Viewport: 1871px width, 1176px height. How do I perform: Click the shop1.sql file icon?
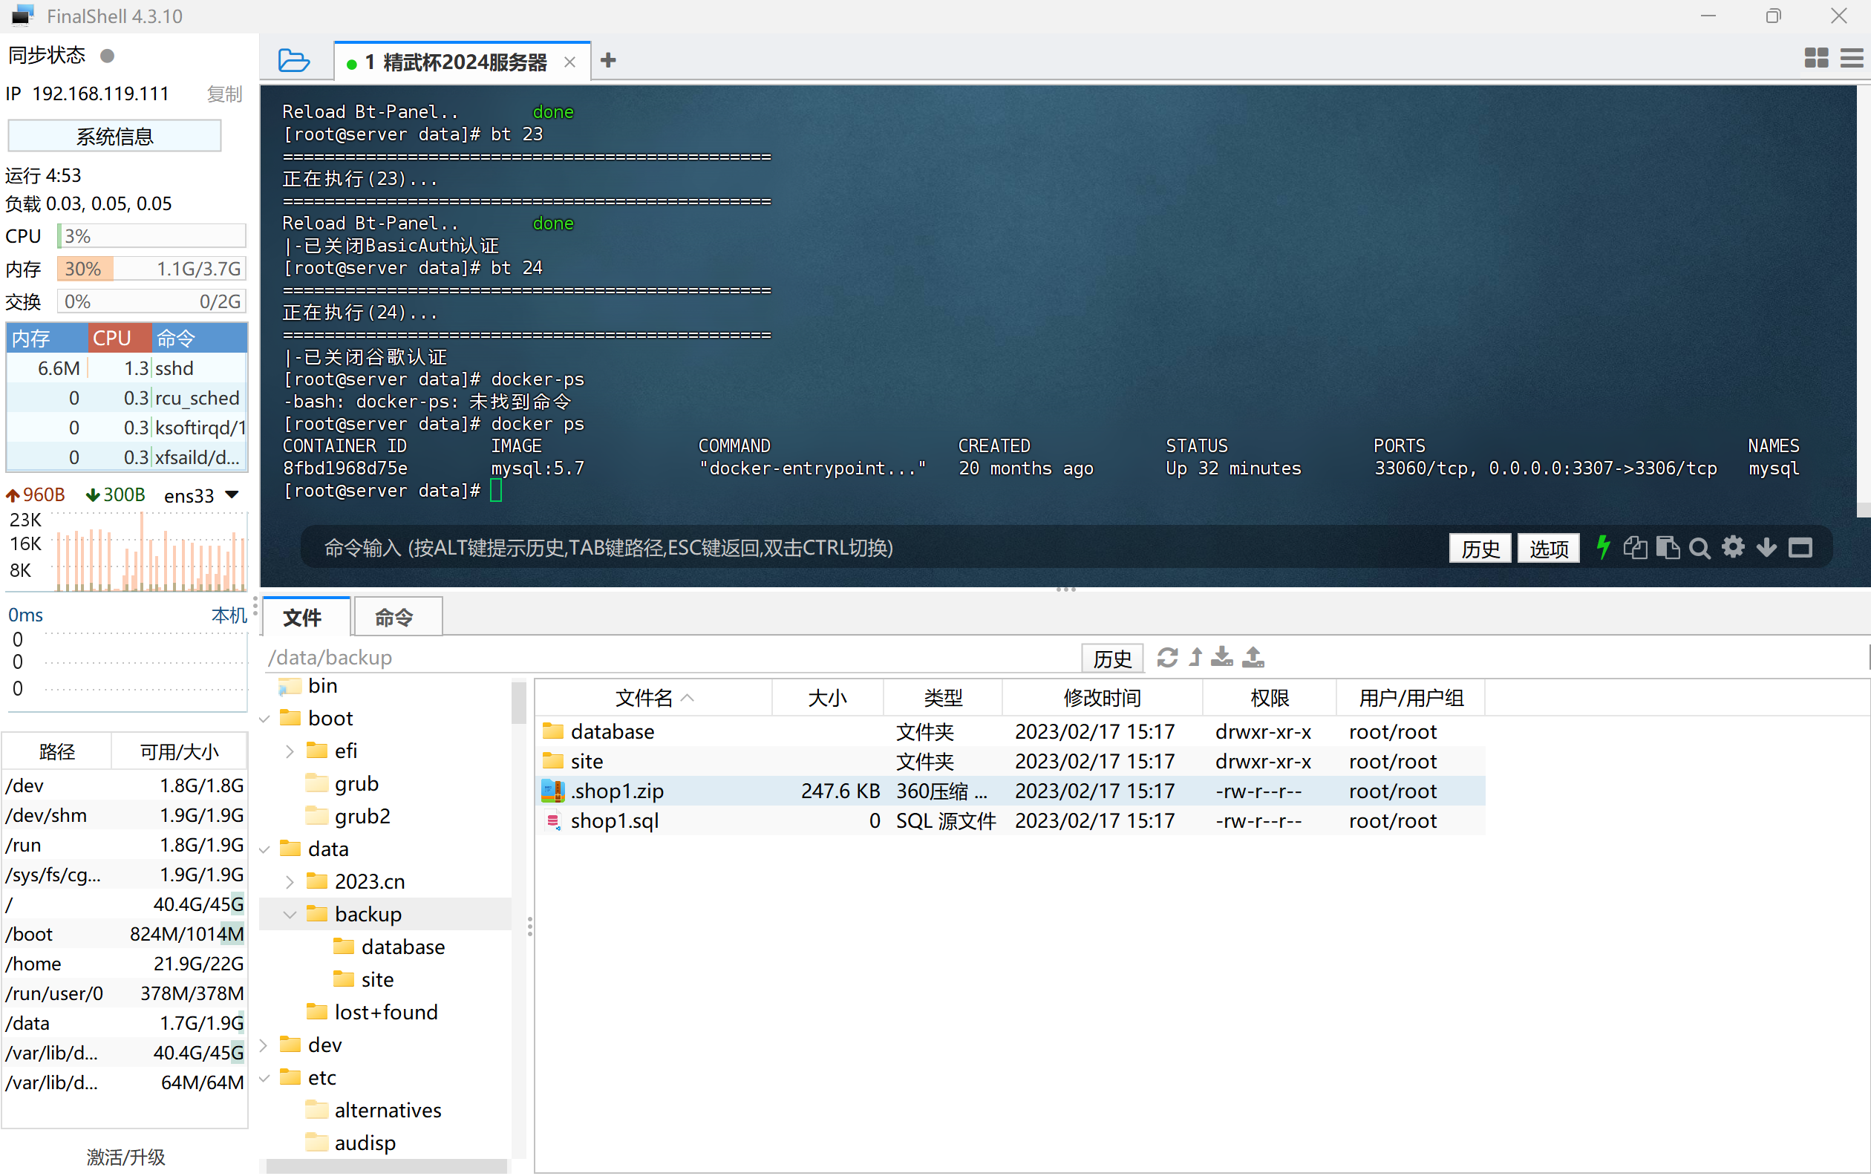coord(553,821)
